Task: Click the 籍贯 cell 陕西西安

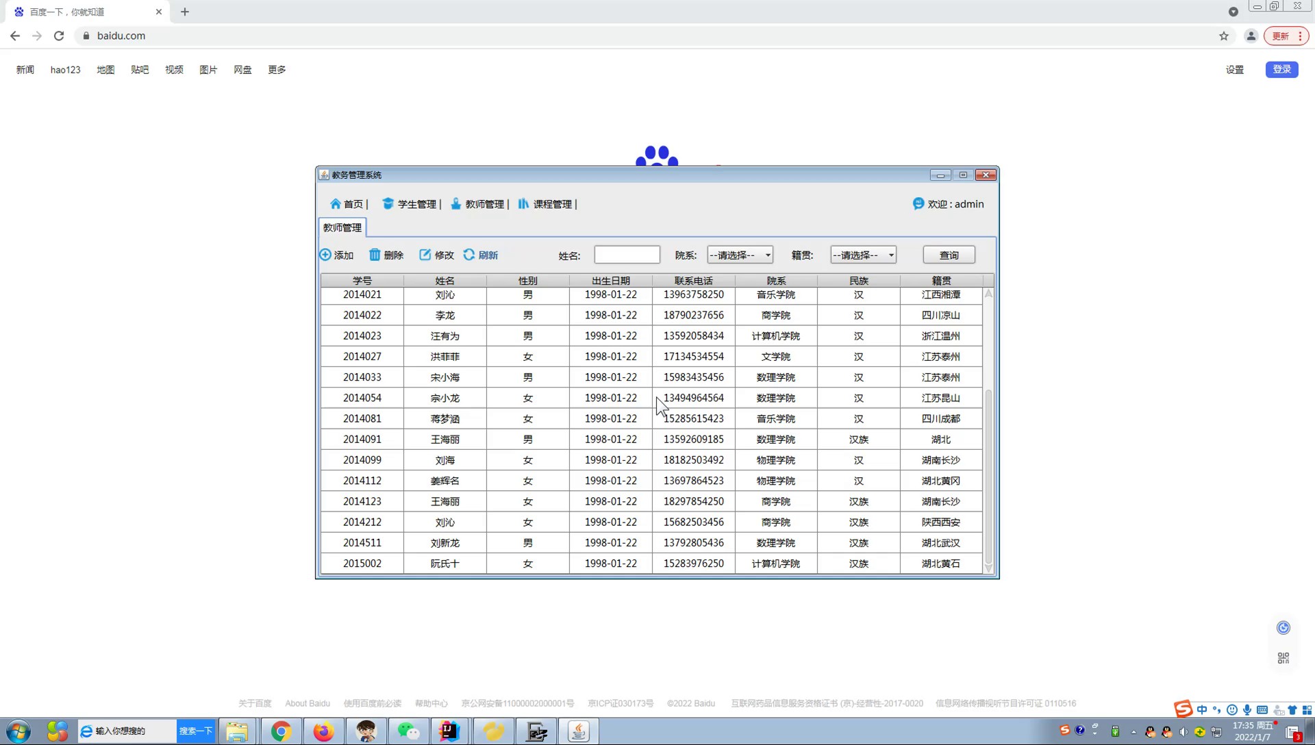Action: click(941, 522)
